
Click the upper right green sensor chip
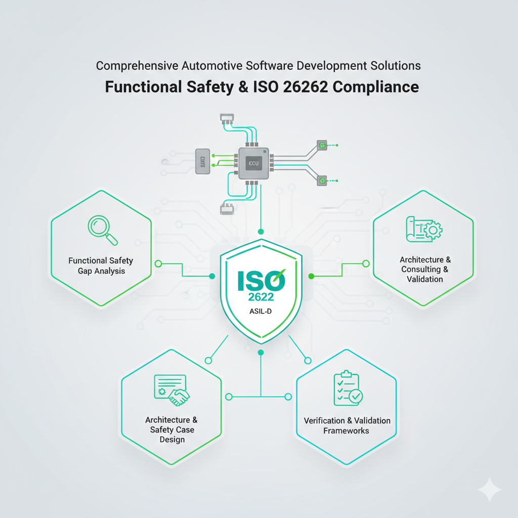point(322,145)
